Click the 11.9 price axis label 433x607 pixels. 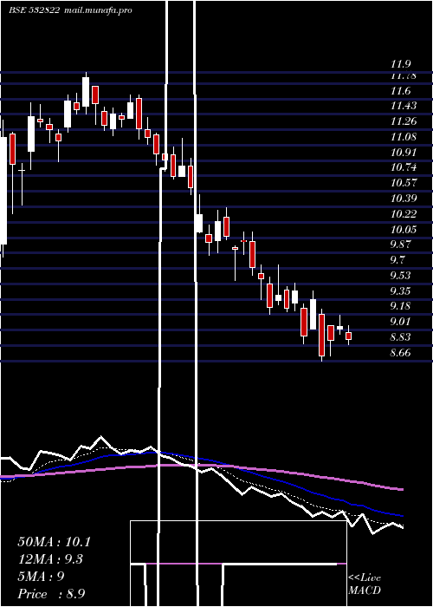coord(400,64)
